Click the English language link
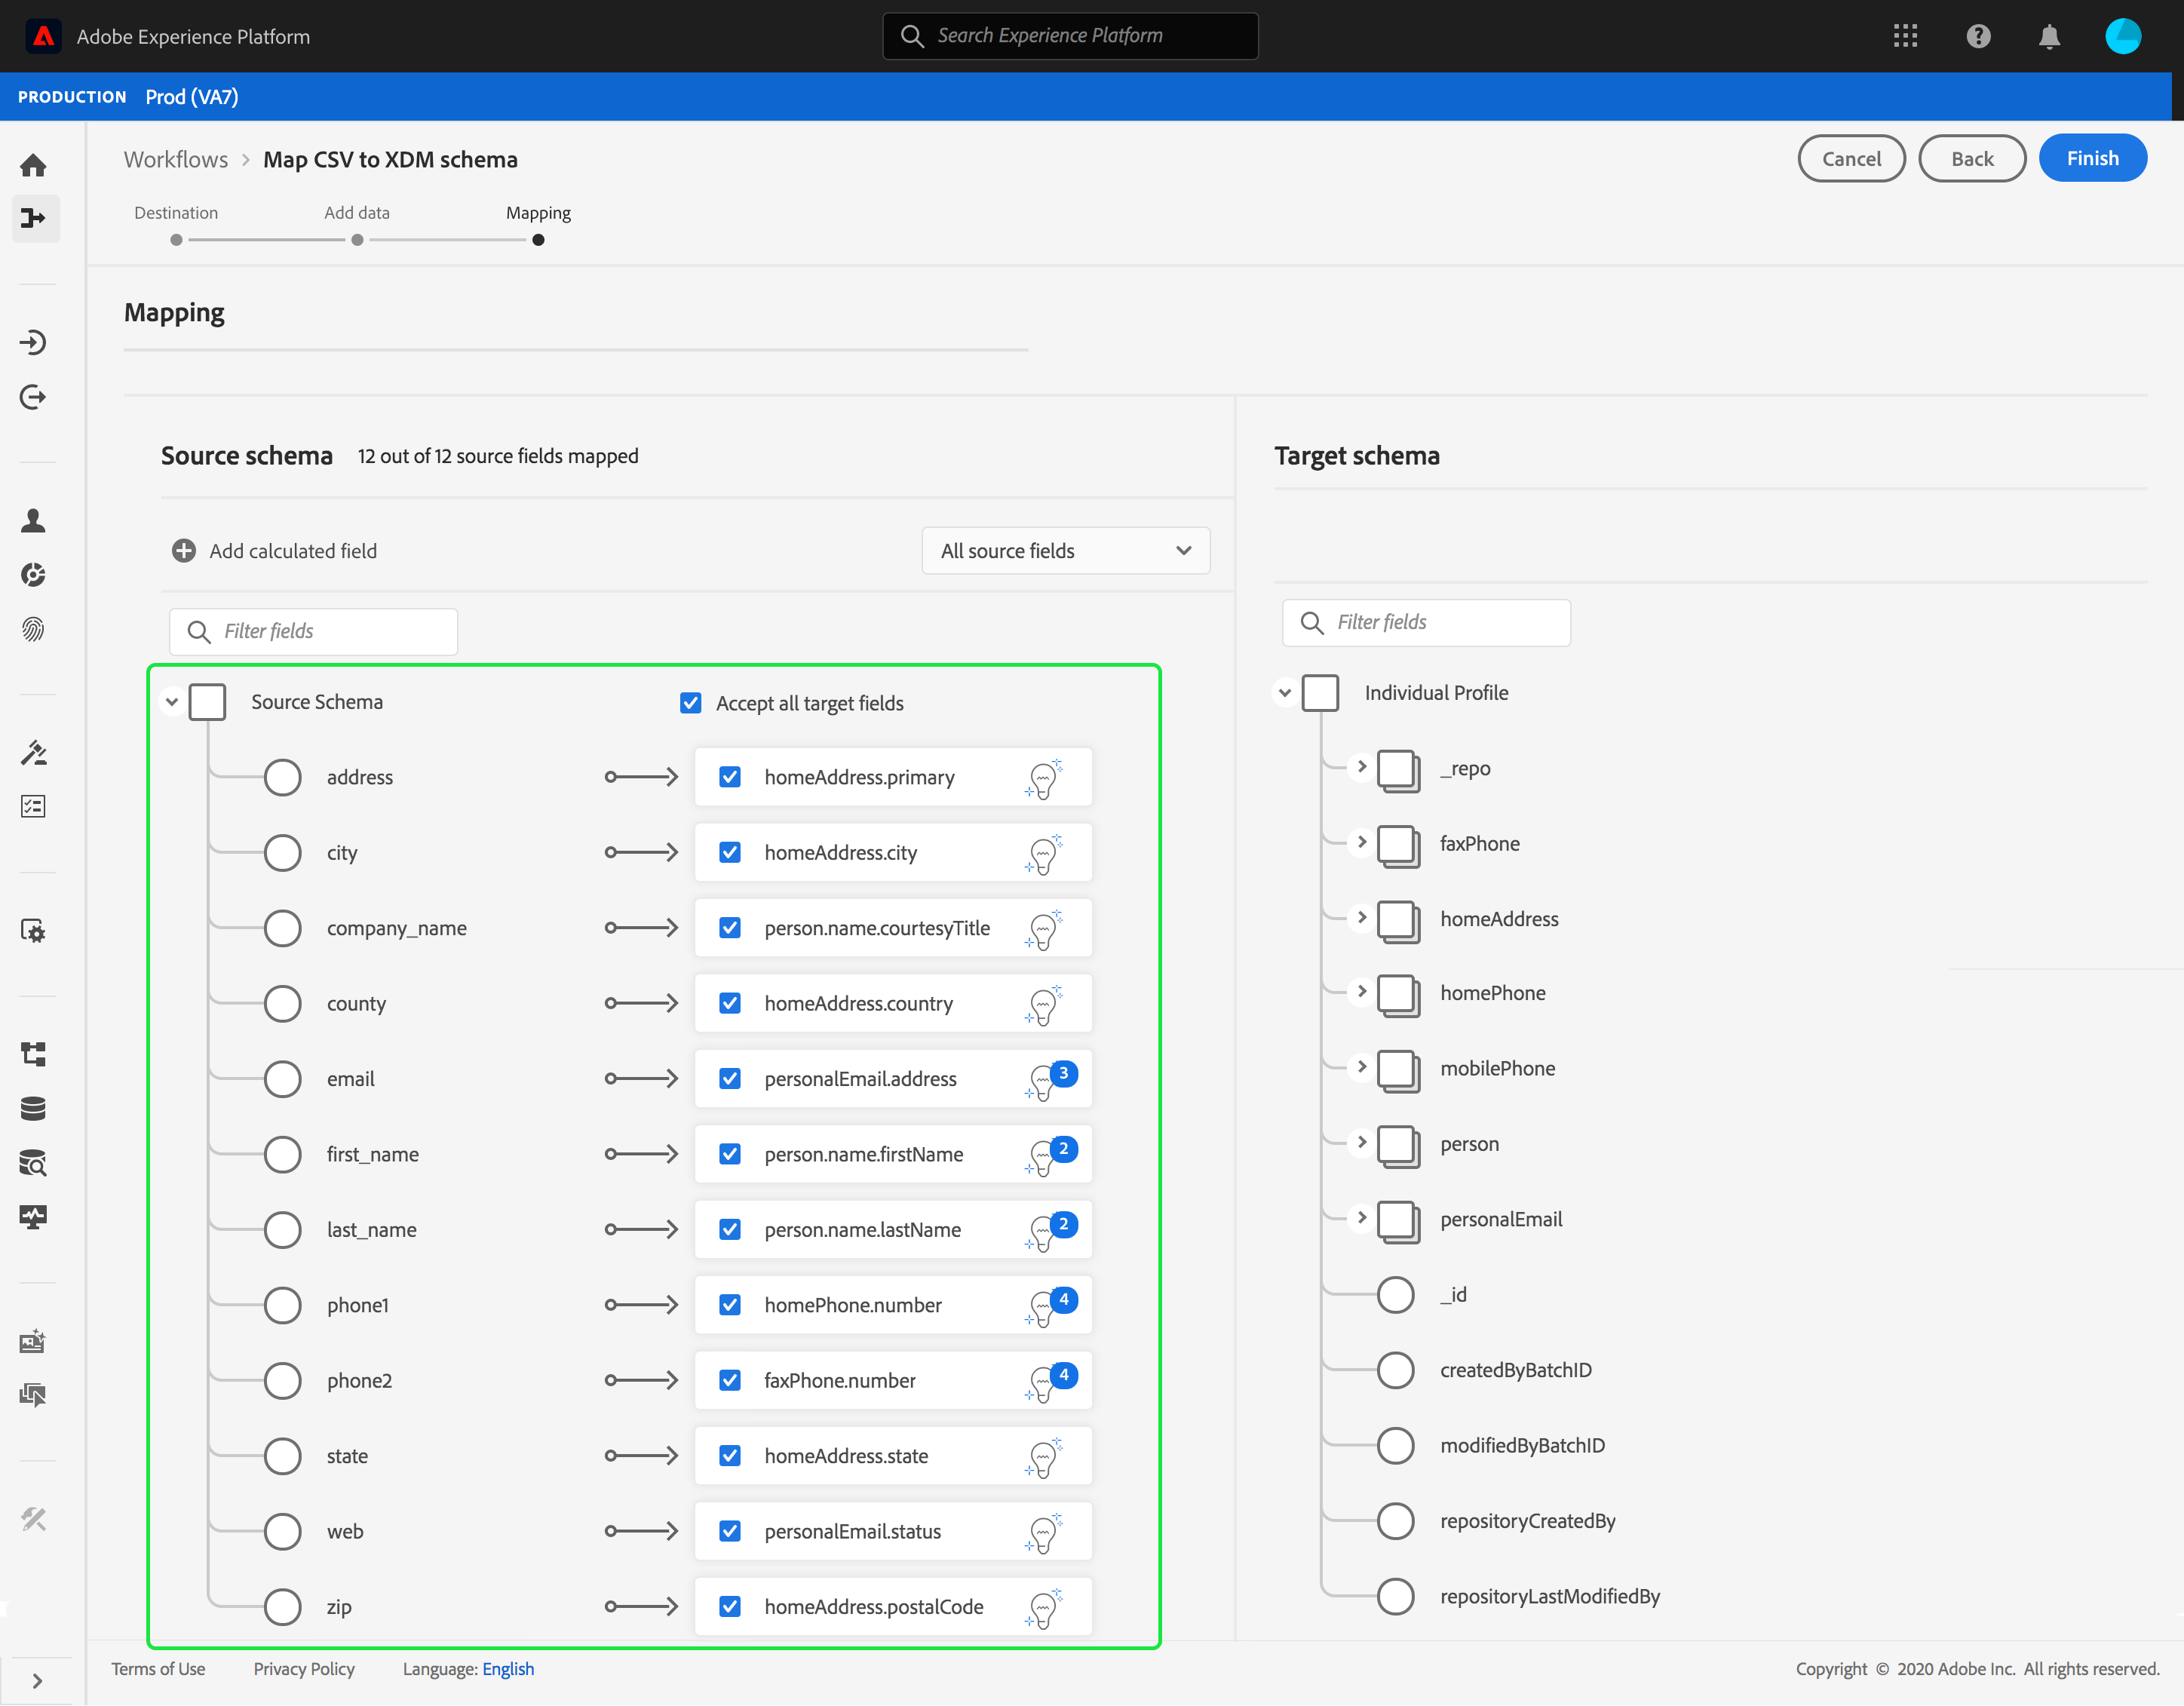The height and width of the screenshot is (1706, 2184). (x=508, y=1669)
